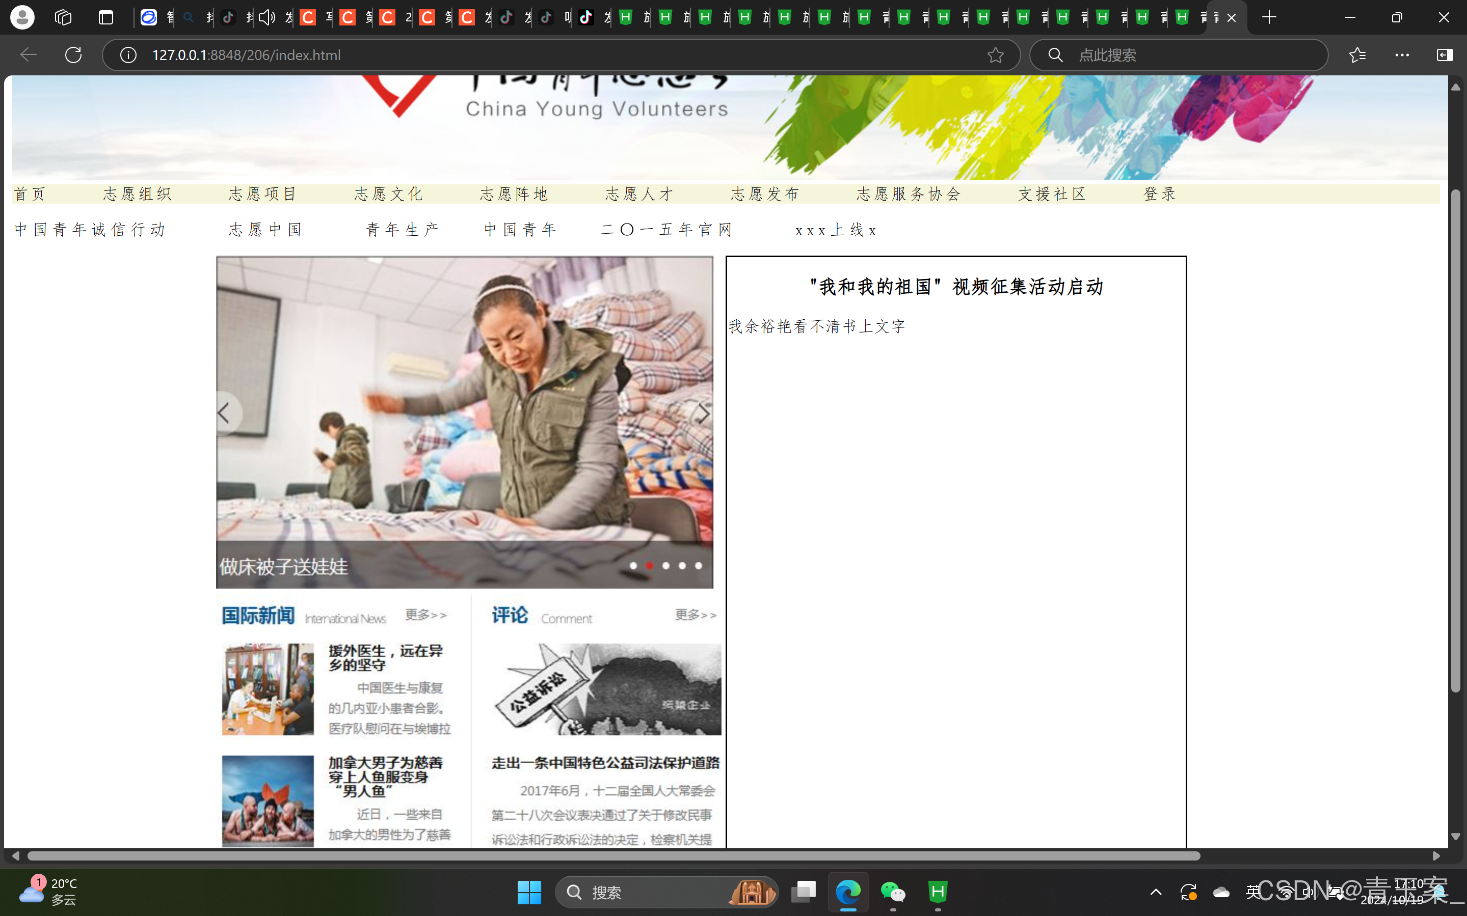Select the third carousel indicator dot
The width and height of the screenshot is (1467, 916).
665,565
